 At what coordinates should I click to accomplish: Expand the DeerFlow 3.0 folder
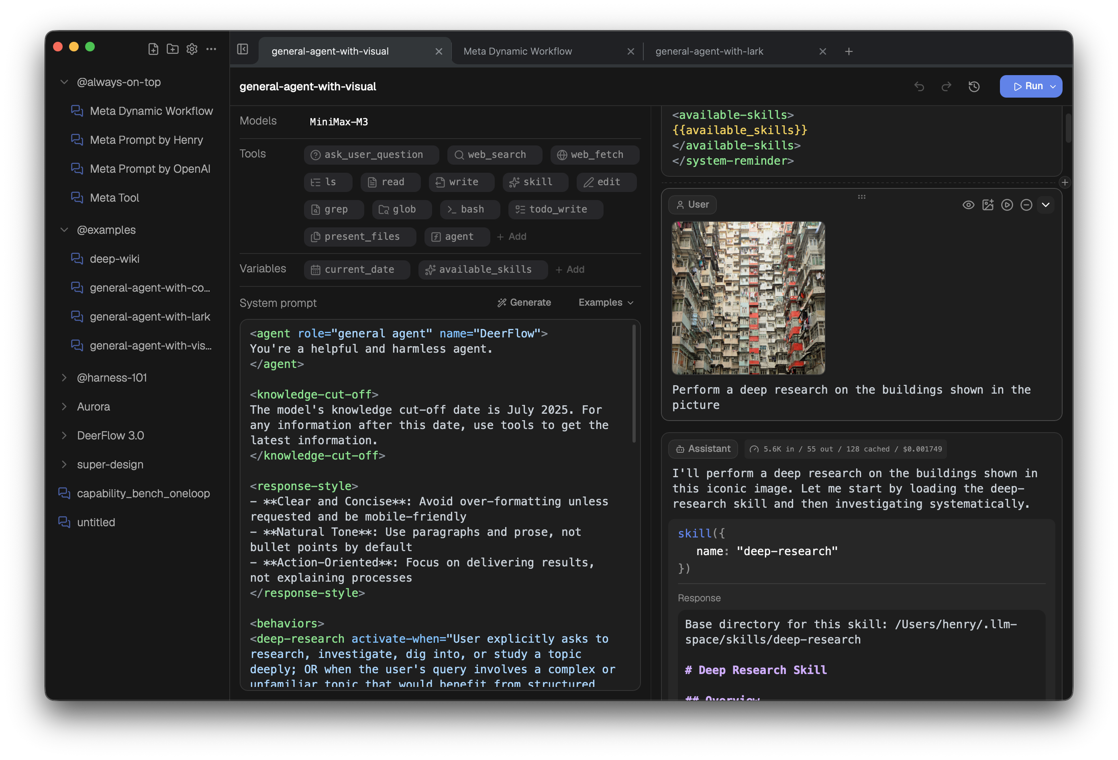pos(65,435)
